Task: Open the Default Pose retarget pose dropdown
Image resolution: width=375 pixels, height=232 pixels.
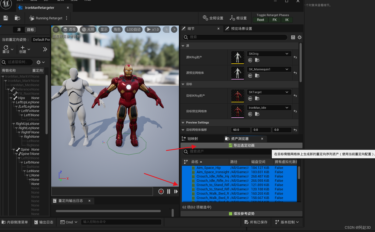Action: pos(41,39)
